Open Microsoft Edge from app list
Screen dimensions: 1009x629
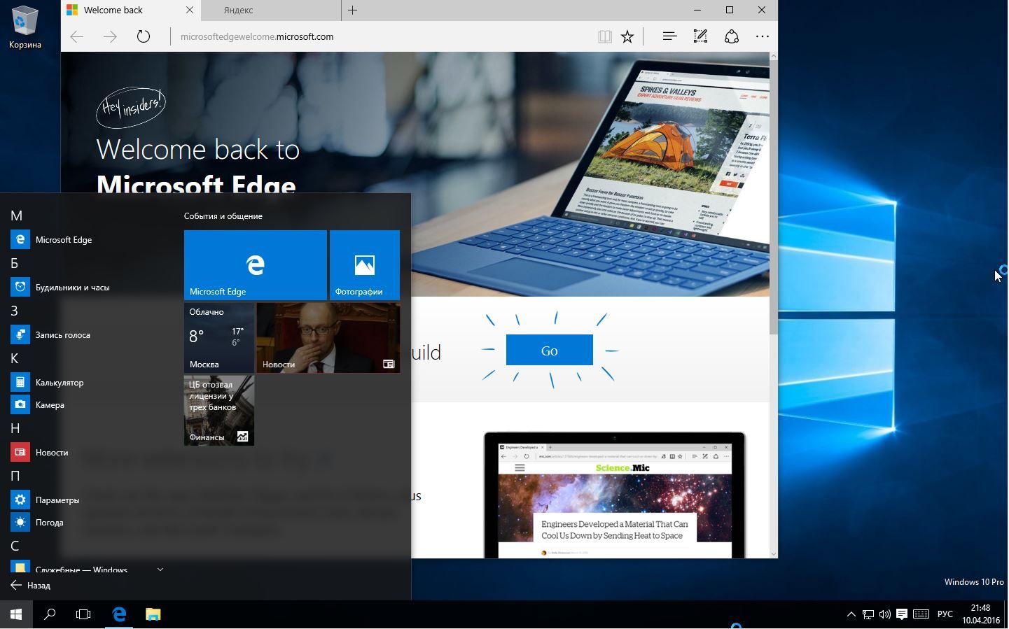pos(88,239)
